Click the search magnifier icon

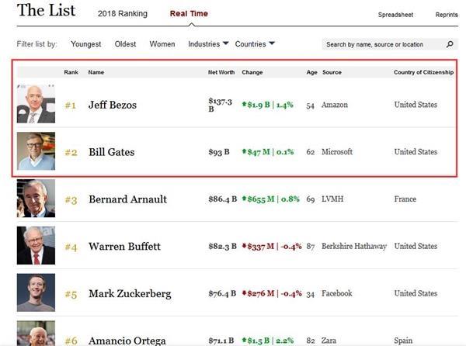click(450, 45)
